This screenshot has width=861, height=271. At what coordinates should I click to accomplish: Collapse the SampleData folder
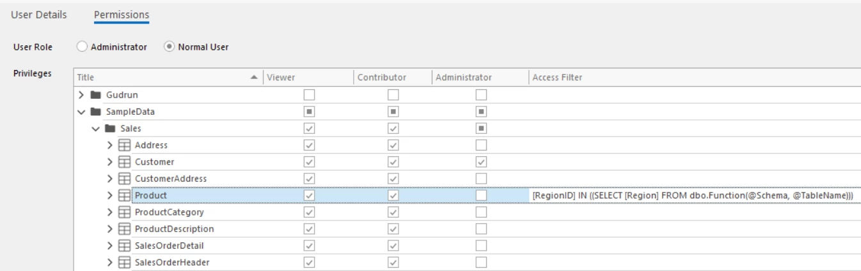tap(81, 112)
